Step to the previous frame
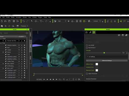Image resolution: width=129 pixels, height=96 pixels. [x=50, y=79]
